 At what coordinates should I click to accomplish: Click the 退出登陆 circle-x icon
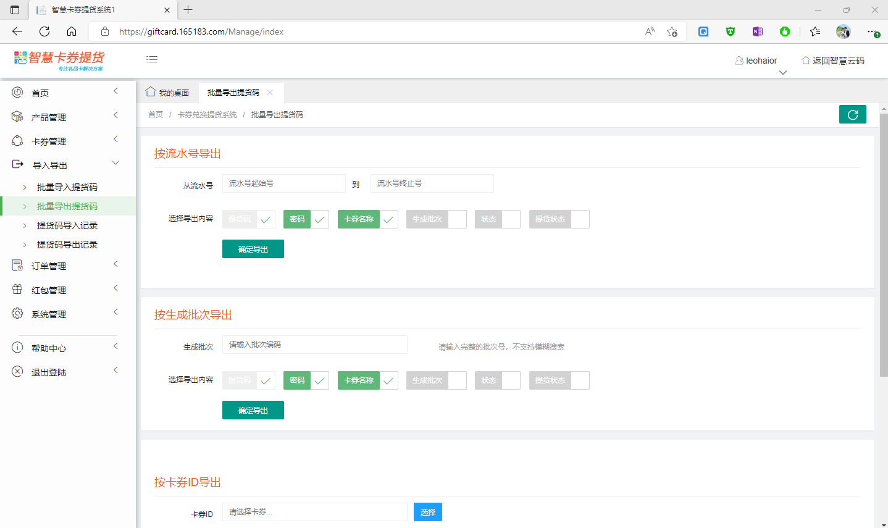[17, 372]
